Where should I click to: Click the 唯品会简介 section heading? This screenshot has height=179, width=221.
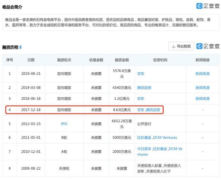pyautogui.click(x=12, y=7)
